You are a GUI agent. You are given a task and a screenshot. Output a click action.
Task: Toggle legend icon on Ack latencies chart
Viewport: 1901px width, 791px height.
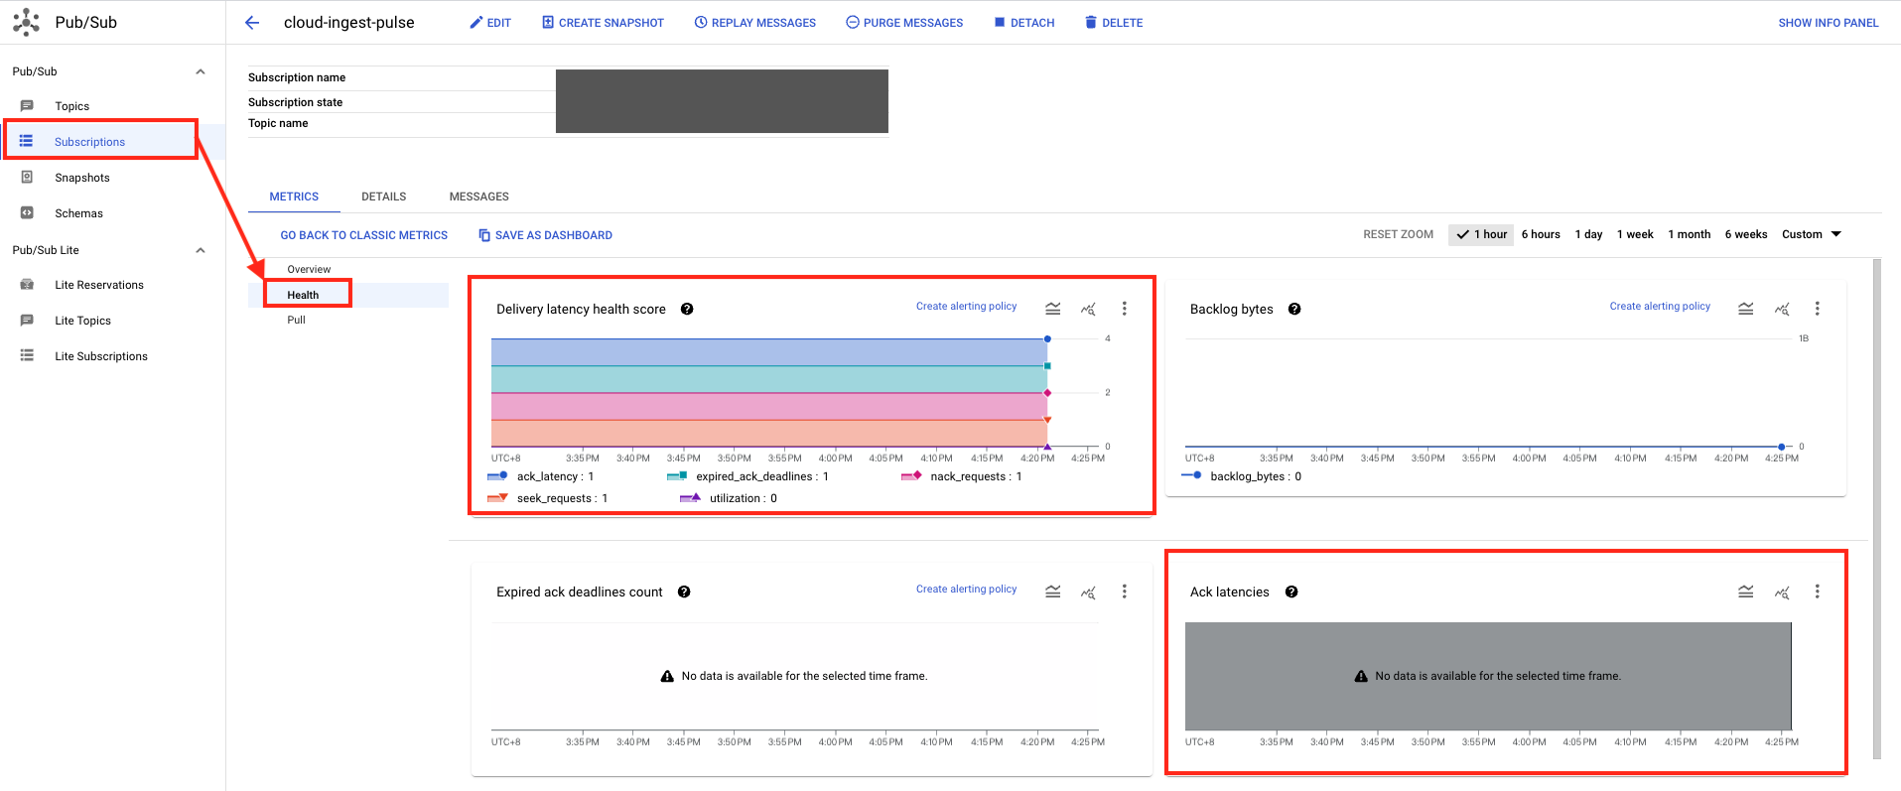1746,592
